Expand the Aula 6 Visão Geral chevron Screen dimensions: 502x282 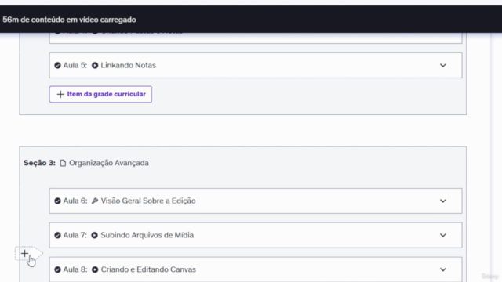pos(442,201)
